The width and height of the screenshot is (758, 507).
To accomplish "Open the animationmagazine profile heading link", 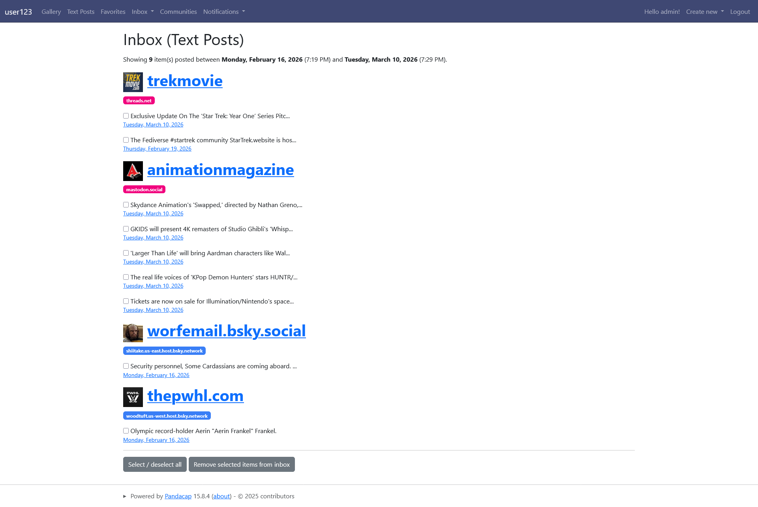I will pyautogui.click(x=221, y=170).
